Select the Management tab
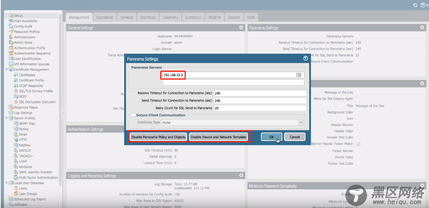The width and height of the screenshot is (429, 208). (x=79, y=18)
